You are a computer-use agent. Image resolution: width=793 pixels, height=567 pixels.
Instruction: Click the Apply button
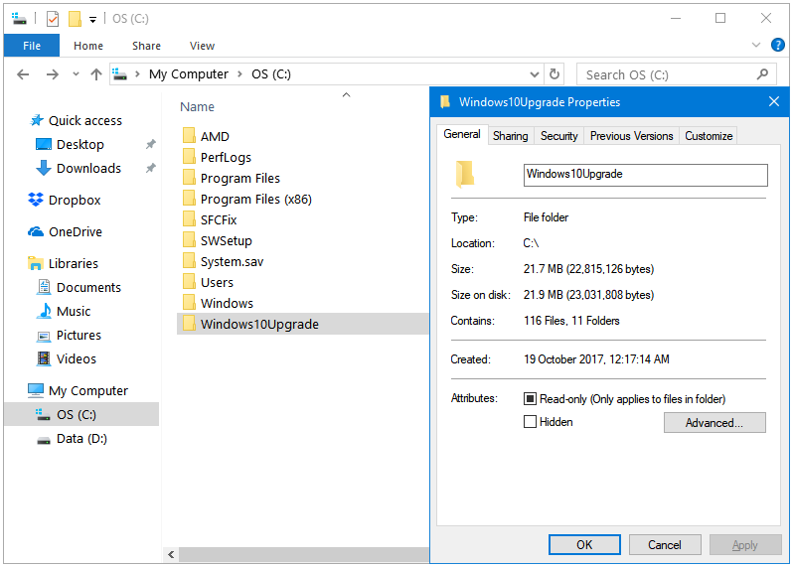(x=745, y=545)
